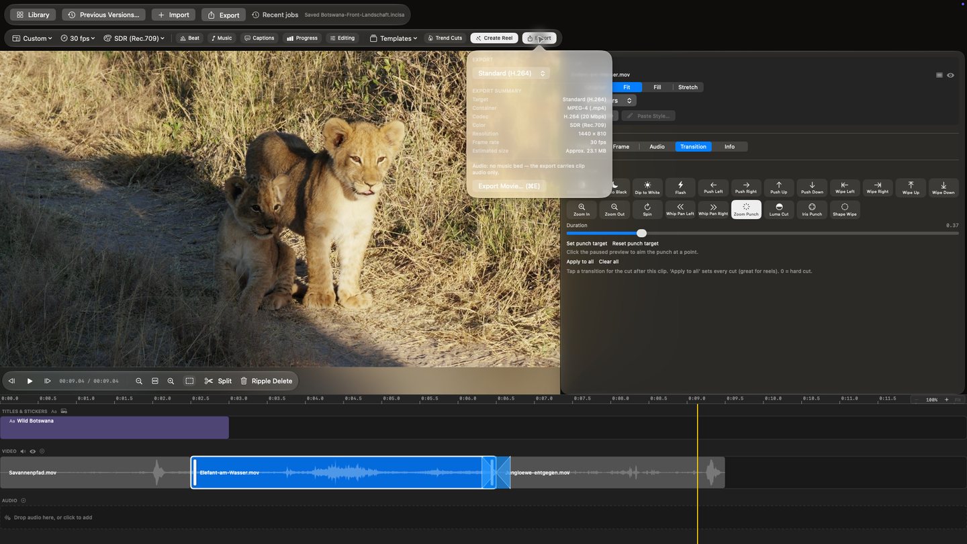
Task: Open the Frame inspector tab
Action: (x=621, y=146)
